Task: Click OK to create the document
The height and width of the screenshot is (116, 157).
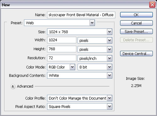Action: click(x=136, y=15)
